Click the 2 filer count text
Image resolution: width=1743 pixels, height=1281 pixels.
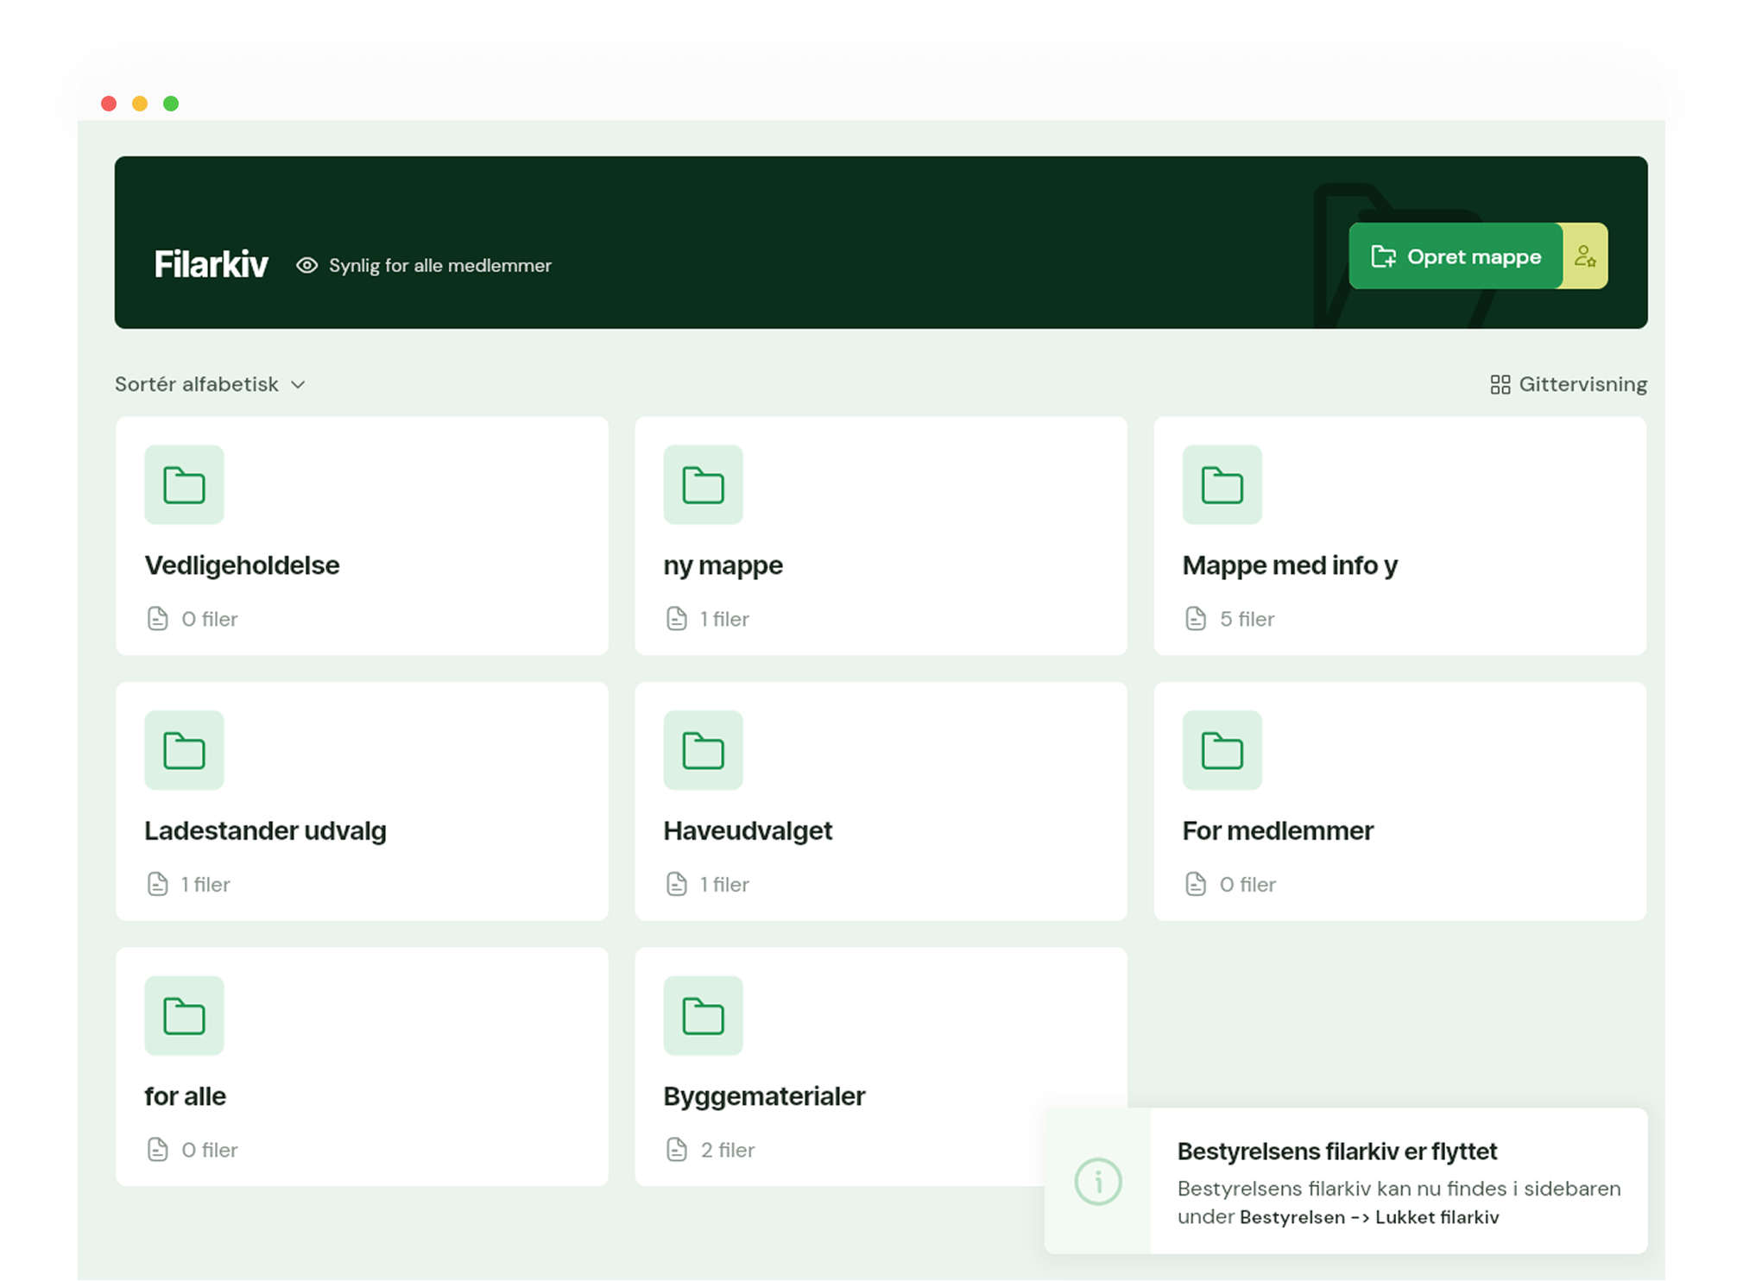(728, 1151)
